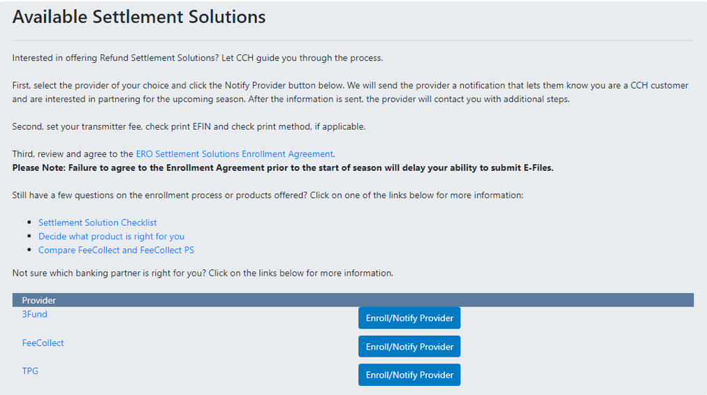Open the FeeCollect provider link
Screen dimensions: 707x395
point(43,343)
